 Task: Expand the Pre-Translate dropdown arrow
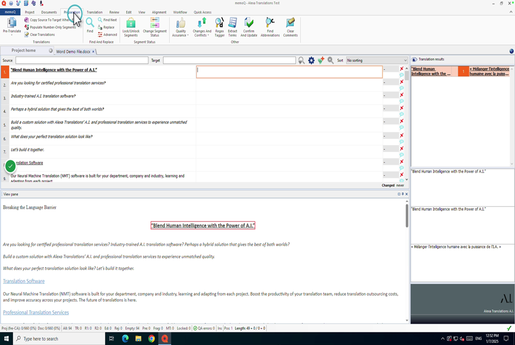(12, 34)
